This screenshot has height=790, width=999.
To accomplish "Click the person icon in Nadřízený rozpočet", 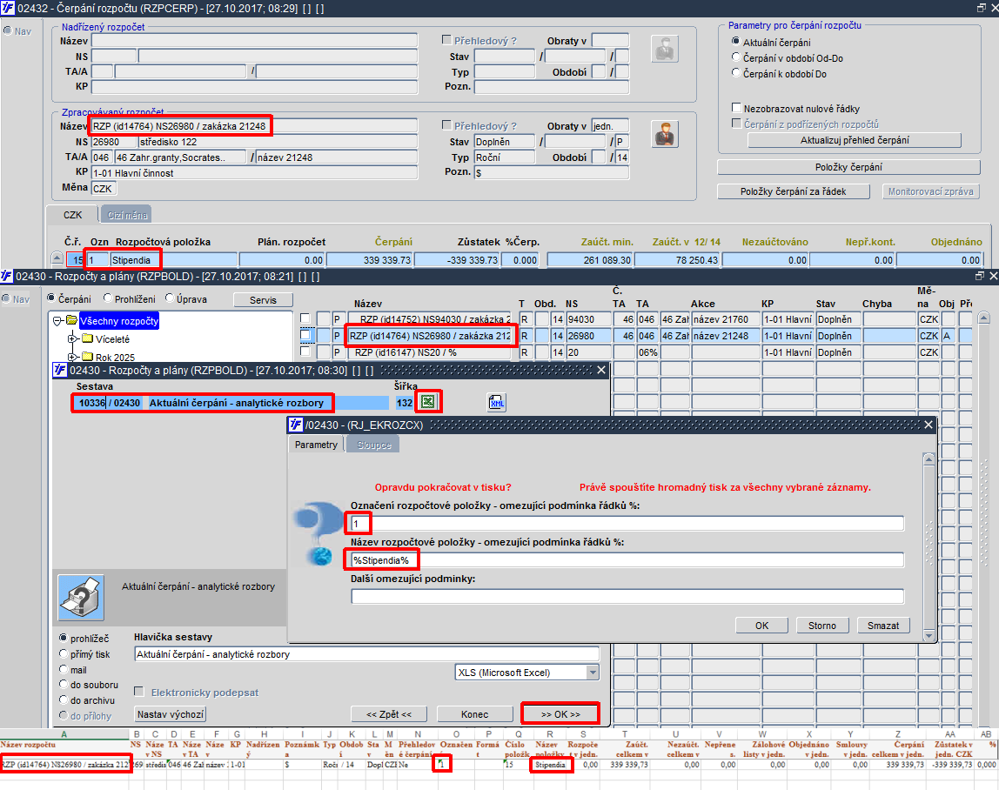I will [x=665, y=49].
